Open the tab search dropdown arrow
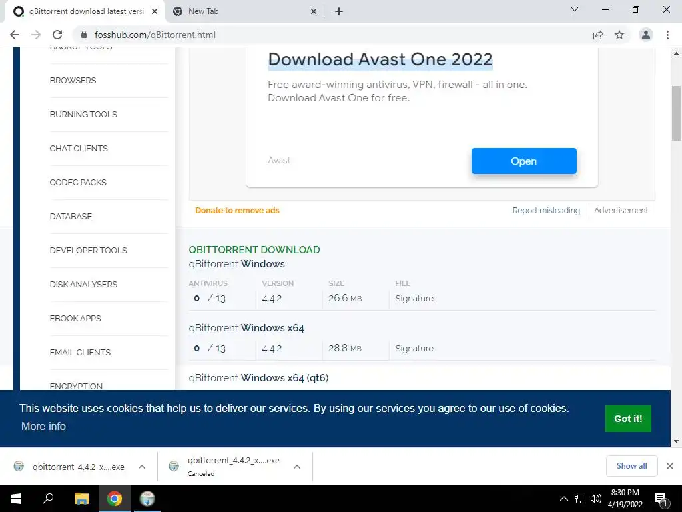 (575, 9)
